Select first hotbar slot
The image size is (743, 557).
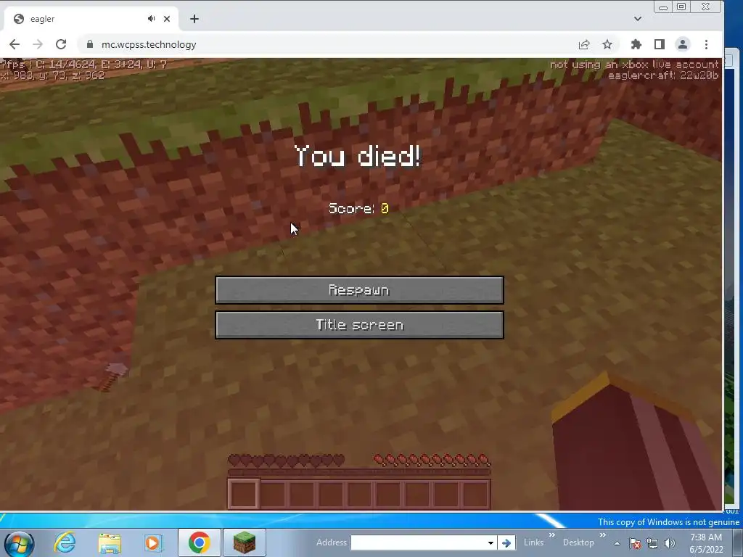pyautogui.click(x=244, y=494)
